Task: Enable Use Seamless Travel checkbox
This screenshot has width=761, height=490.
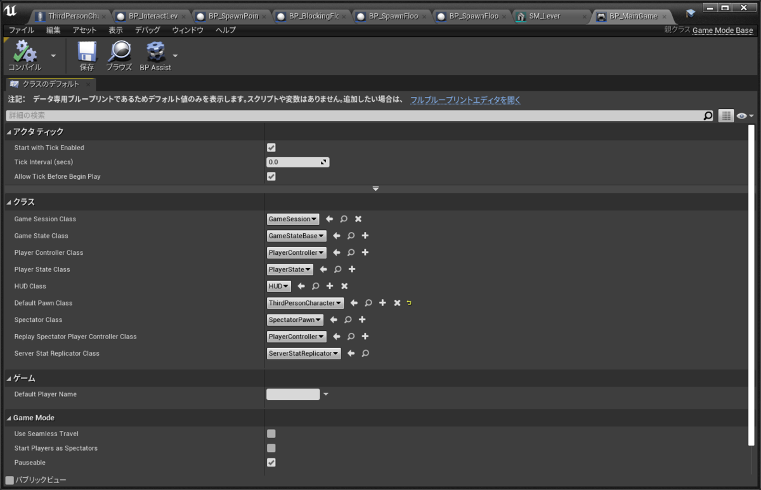Action: 271,434
